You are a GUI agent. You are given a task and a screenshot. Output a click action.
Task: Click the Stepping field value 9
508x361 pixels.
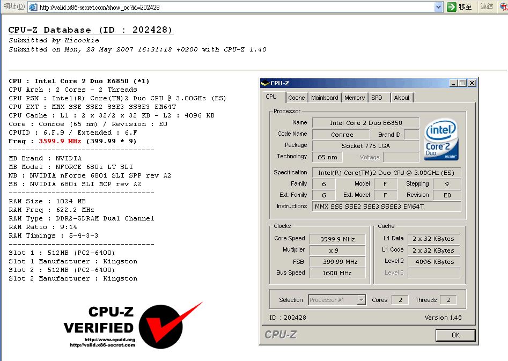(x=447, y=184)
